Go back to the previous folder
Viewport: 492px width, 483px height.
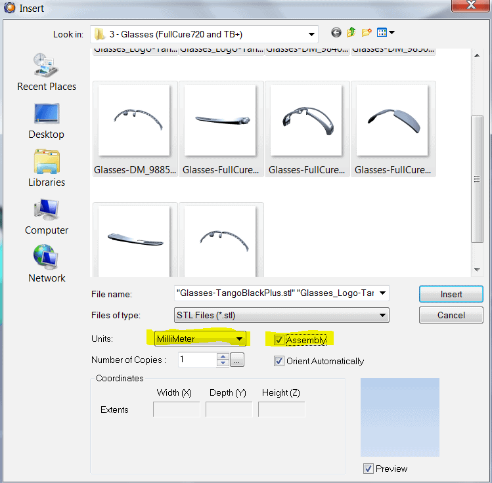(x=336, y=33)
